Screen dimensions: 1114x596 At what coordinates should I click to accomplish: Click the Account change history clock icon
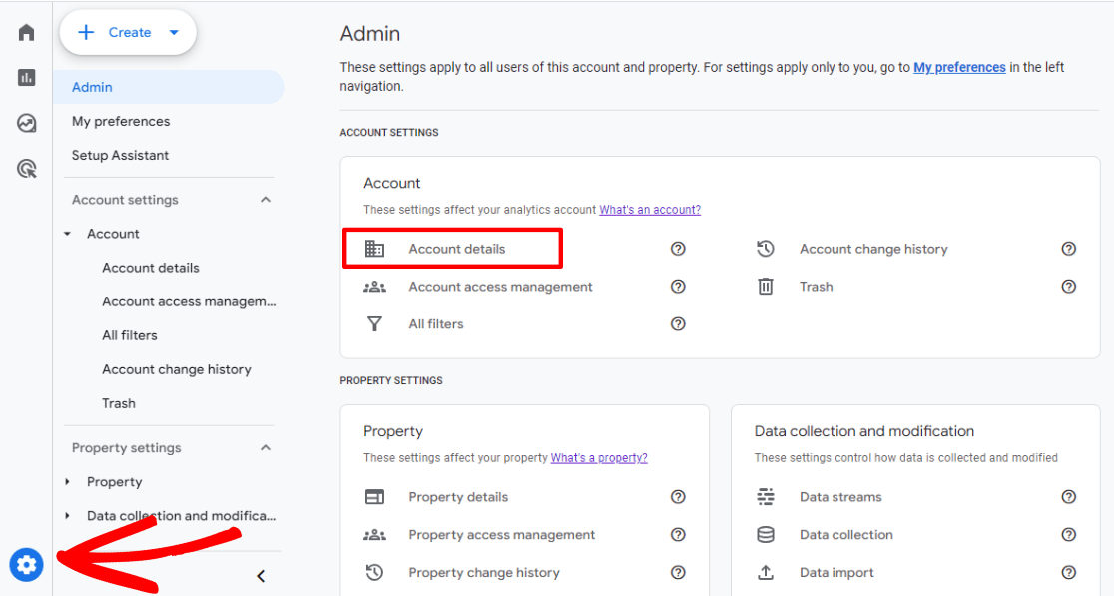pyautogui.click(x=766, y=249)
